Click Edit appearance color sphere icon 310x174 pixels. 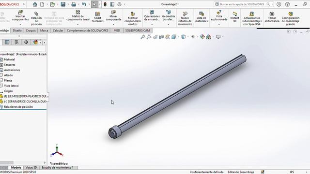[x=202, y=37]
